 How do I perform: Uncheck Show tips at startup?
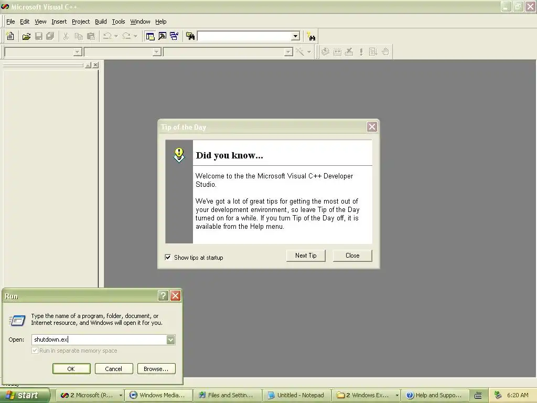point(168,257)
